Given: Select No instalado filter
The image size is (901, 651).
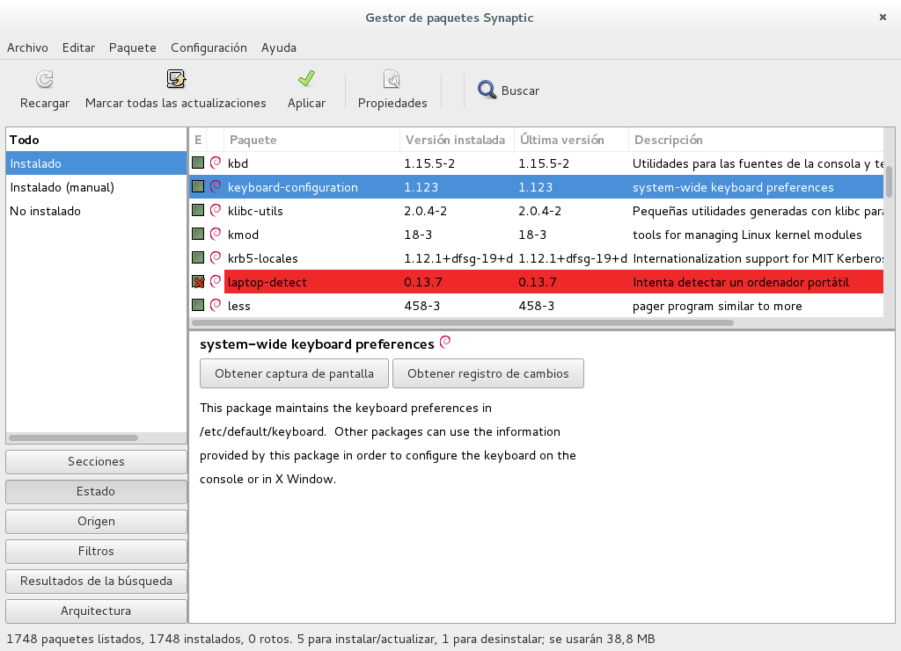Looking at the screenshot, I should 96,211.
